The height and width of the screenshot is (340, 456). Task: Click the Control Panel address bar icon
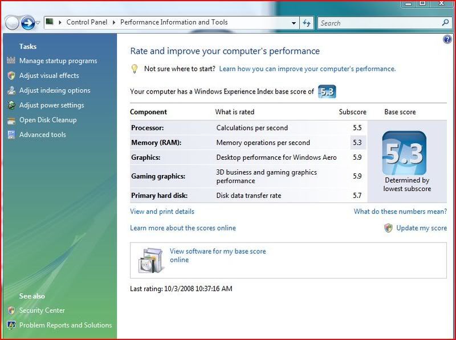pyautogui.click(x=50, y=22)
